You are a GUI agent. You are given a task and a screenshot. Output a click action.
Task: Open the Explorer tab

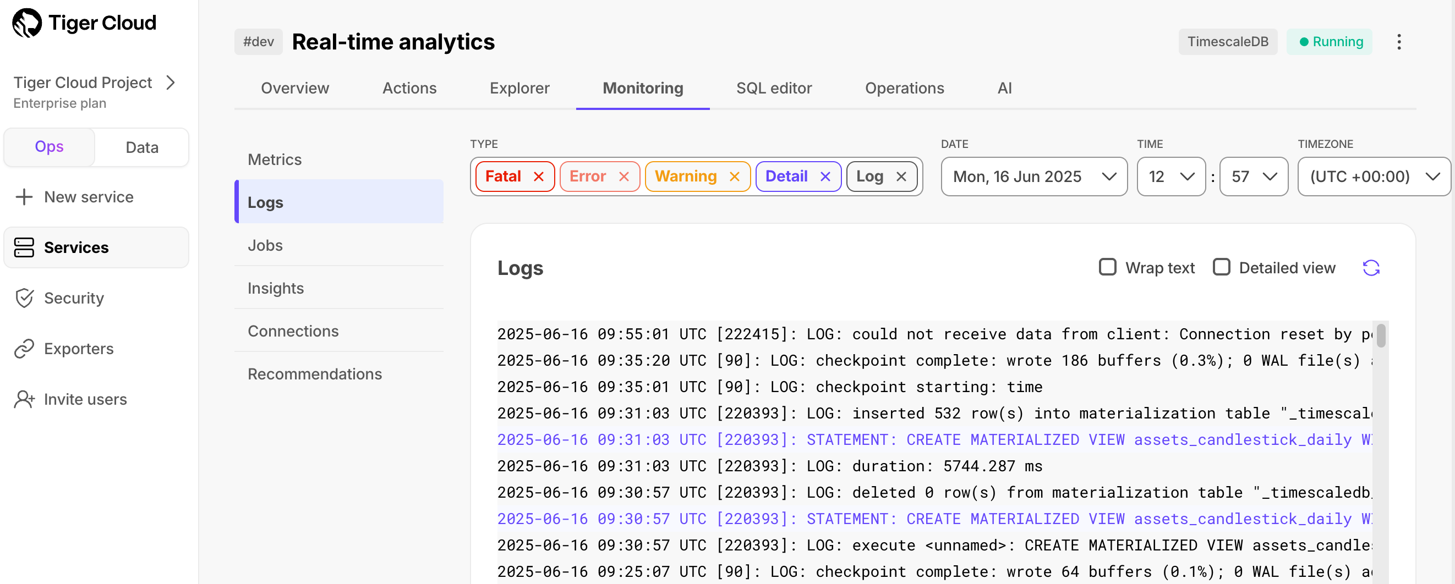[519, 88]
